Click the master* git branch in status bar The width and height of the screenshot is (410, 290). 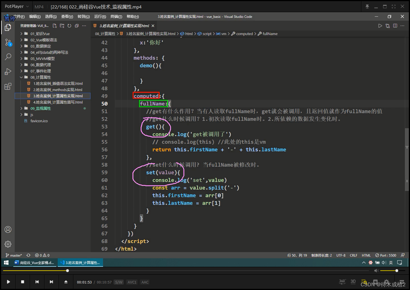(x=14, y=255)
